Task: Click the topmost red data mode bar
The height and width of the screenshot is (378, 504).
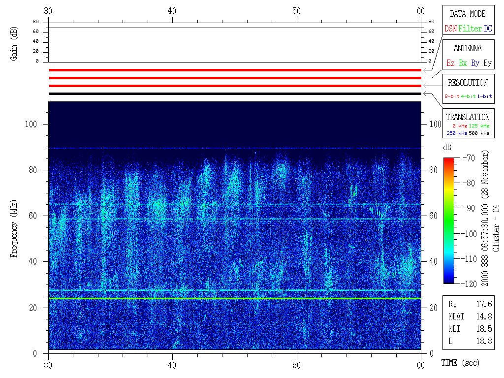Action: (x=235, y=70)
